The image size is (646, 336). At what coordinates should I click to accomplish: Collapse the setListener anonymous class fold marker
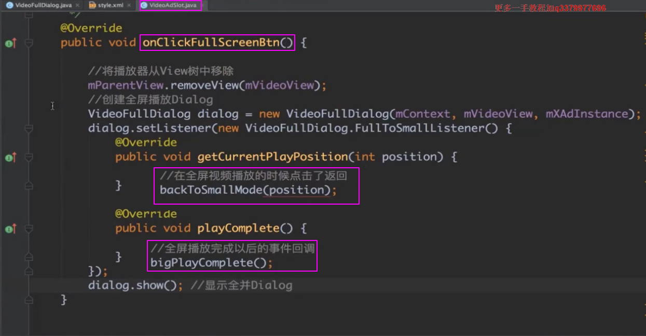pos(29,128)
